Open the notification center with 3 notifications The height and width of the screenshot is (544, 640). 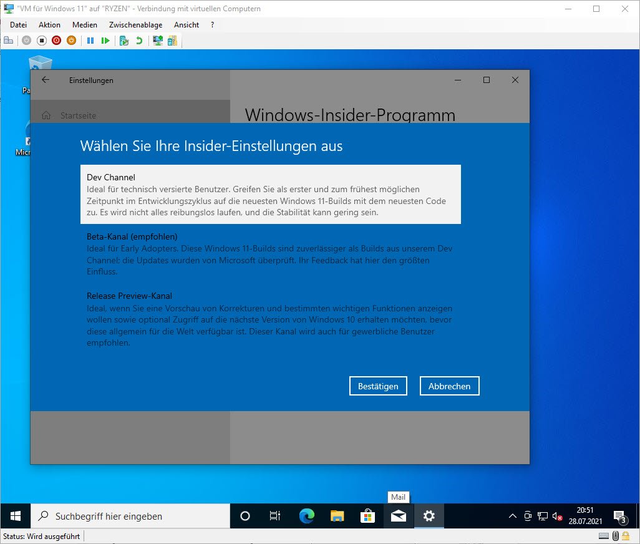click(x=621, y=517)
